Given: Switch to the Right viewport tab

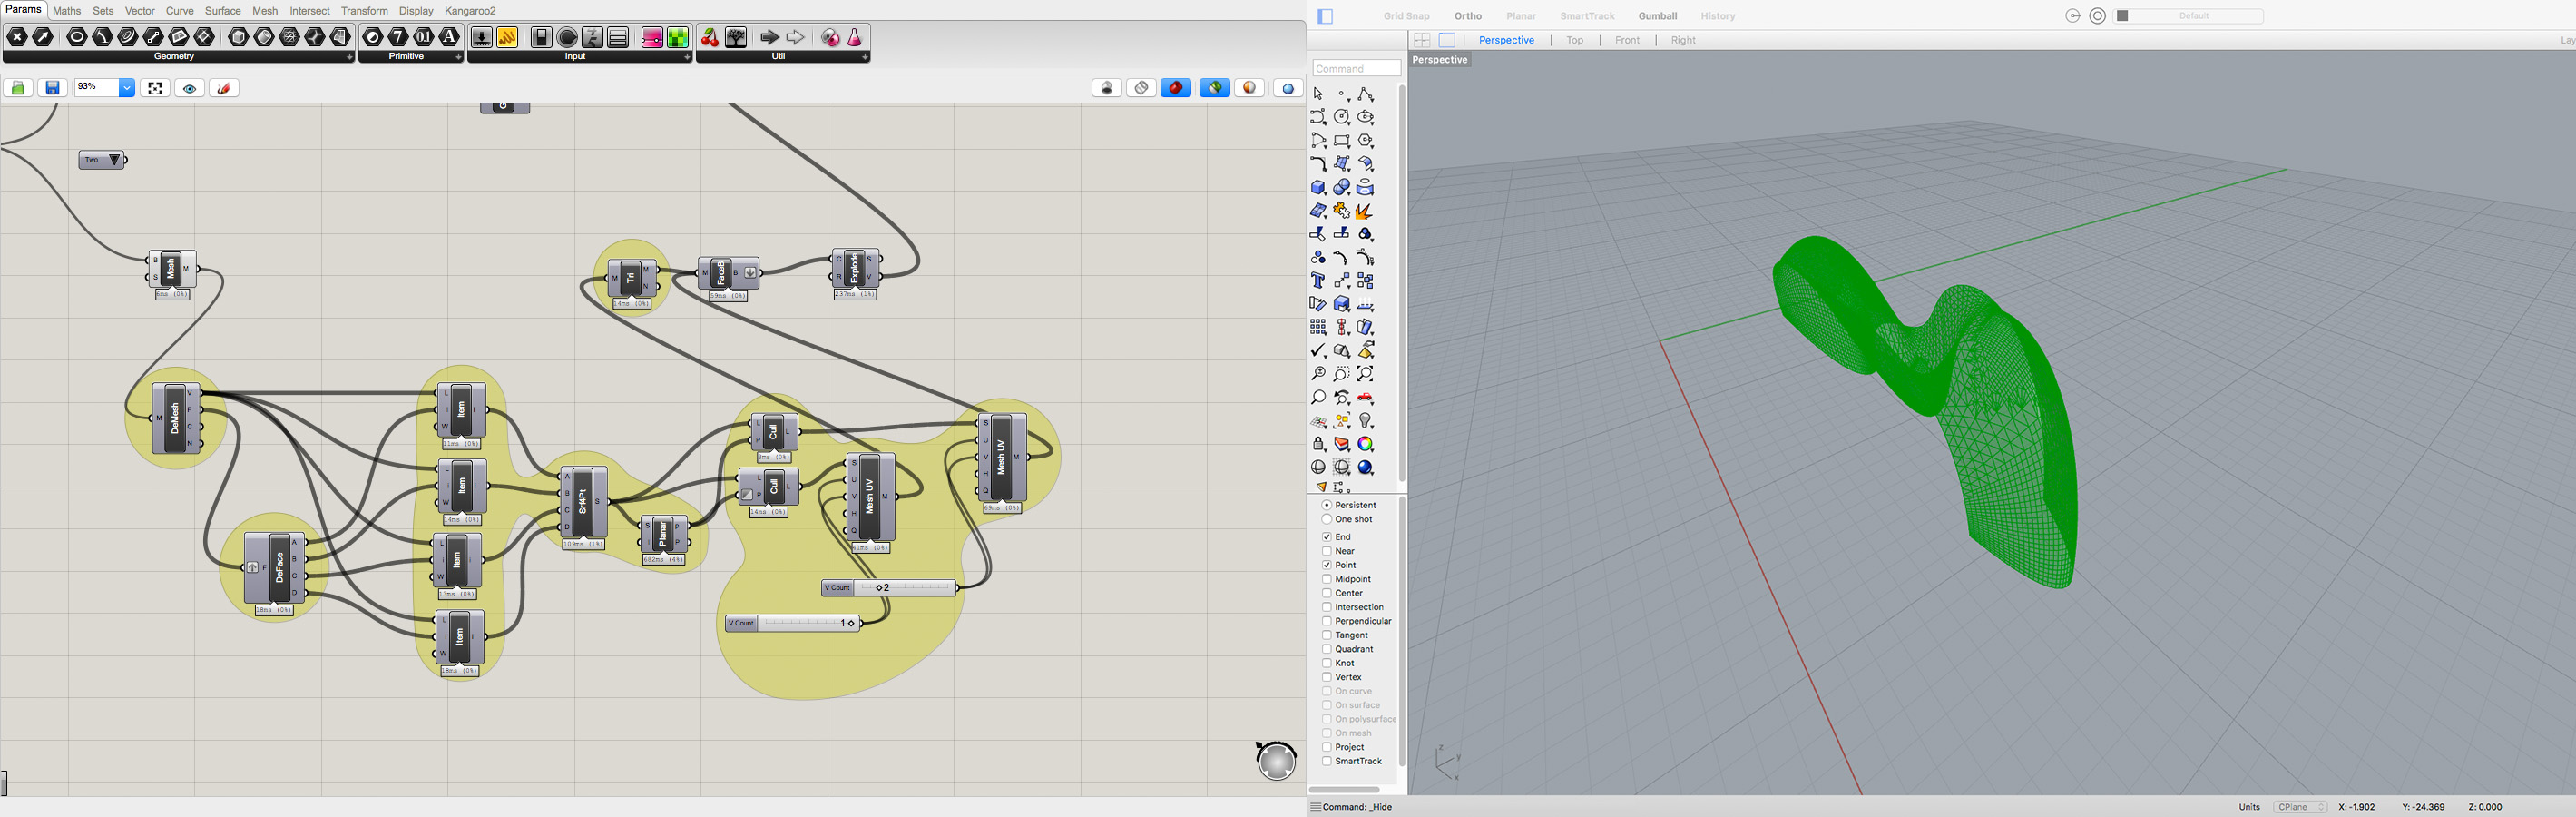Looking at the screenshot, I should click(1683, 40).
